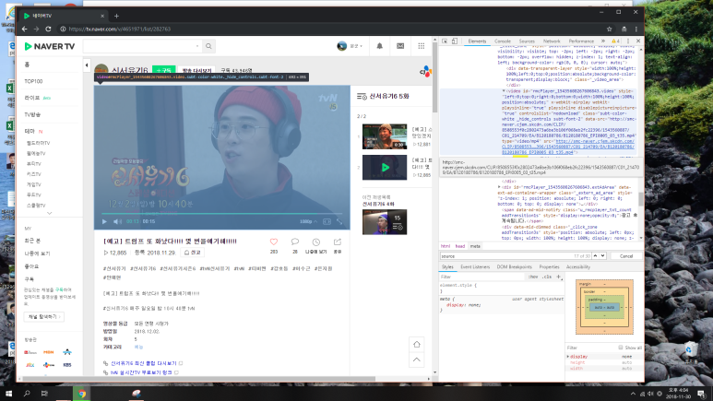Viewport: 713px width, 401px height.
Task: Switch to DevTools Console tab
Action: pyautogui.click(x=503, y=41)
